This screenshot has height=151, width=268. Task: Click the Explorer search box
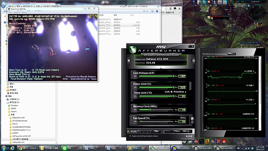[143, 6]
